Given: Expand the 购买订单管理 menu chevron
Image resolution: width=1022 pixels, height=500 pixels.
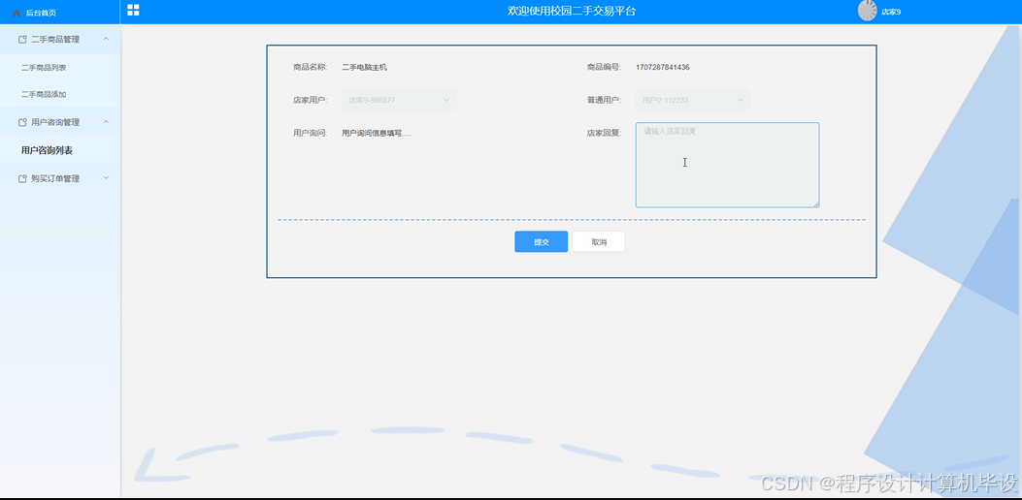Looking at the screenshot, I should 106,177.
